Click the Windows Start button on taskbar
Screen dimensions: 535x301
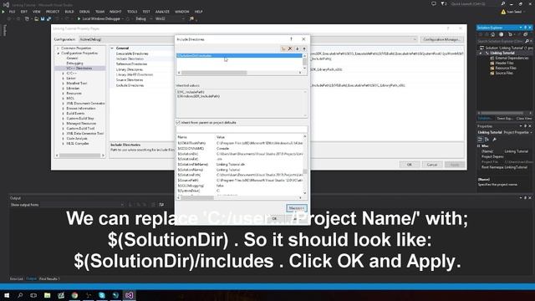click(x=7, y=295)
